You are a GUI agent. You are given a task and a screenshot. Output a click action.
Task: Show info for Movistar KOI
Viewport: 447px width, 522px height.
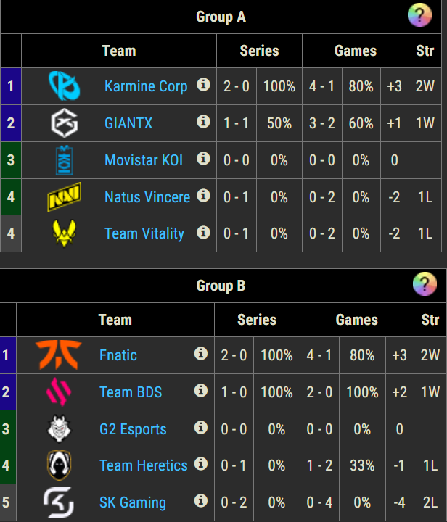tap(204, 159)
